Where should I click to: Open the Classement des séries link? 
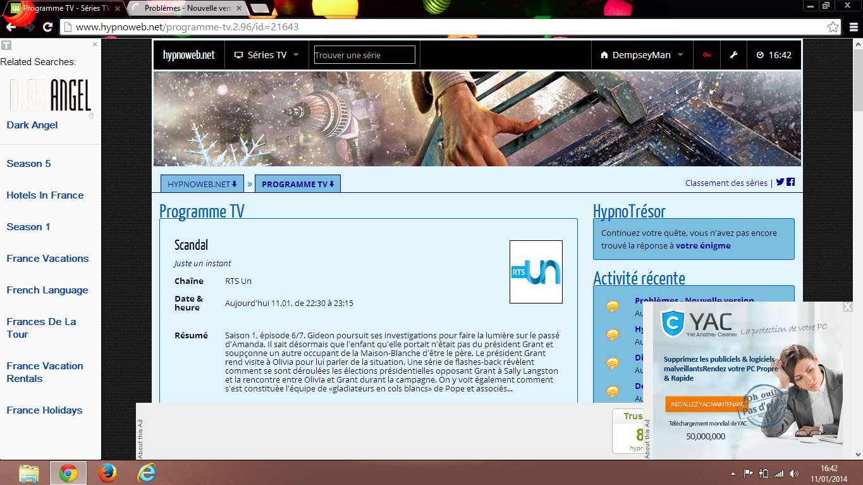(x=726, y=183)
